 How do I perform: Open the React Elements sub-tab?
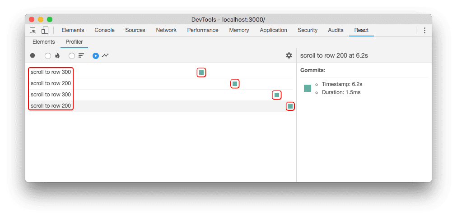pyautogui.click(x=44, y=42)
